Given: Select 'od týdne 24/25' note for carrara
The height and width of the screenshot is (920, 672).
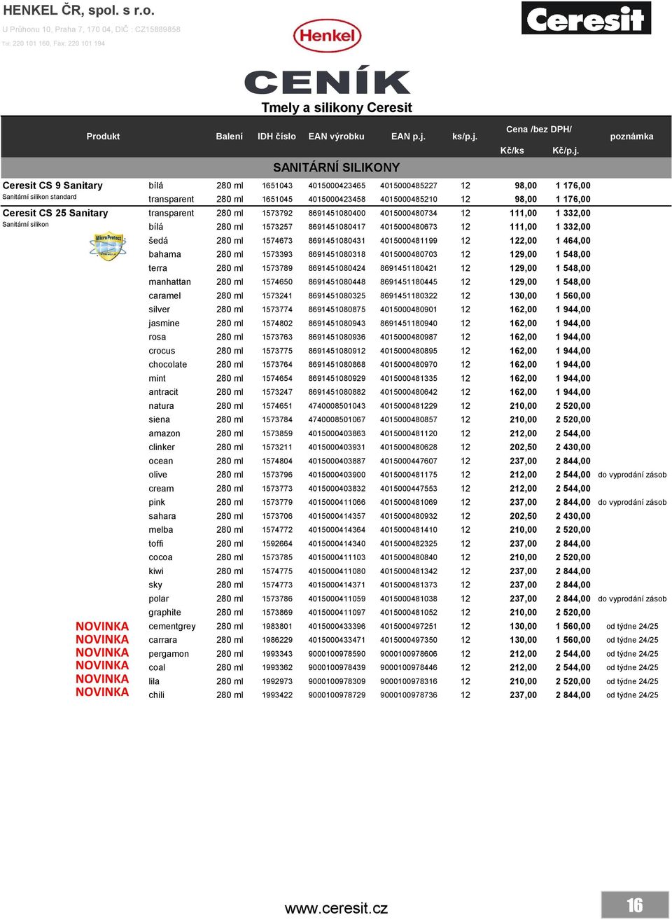Looking at the screenshot, I should [x=632, y=640].
